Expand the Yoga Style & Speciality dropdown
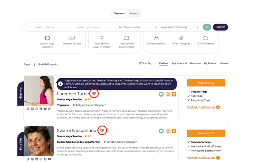This screenshot has height=163, width=253. click(x=180, y=27)
